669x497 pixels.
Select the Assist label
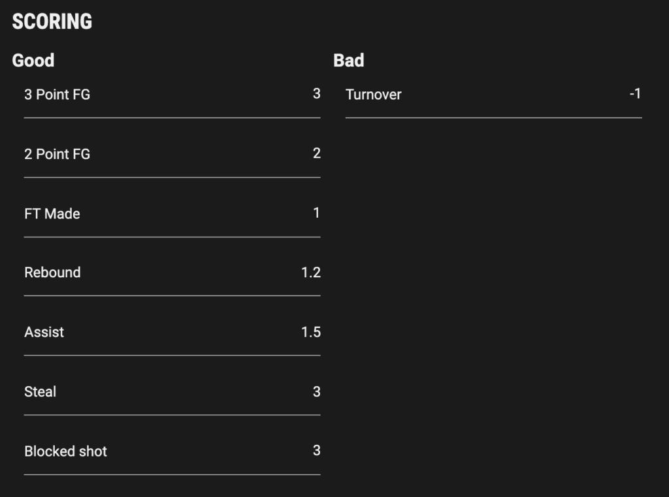coord(44,332)
